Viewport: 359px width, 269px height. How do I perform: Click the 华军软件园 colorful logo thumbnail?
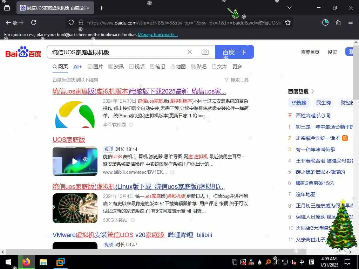click(x=75, y=113)
